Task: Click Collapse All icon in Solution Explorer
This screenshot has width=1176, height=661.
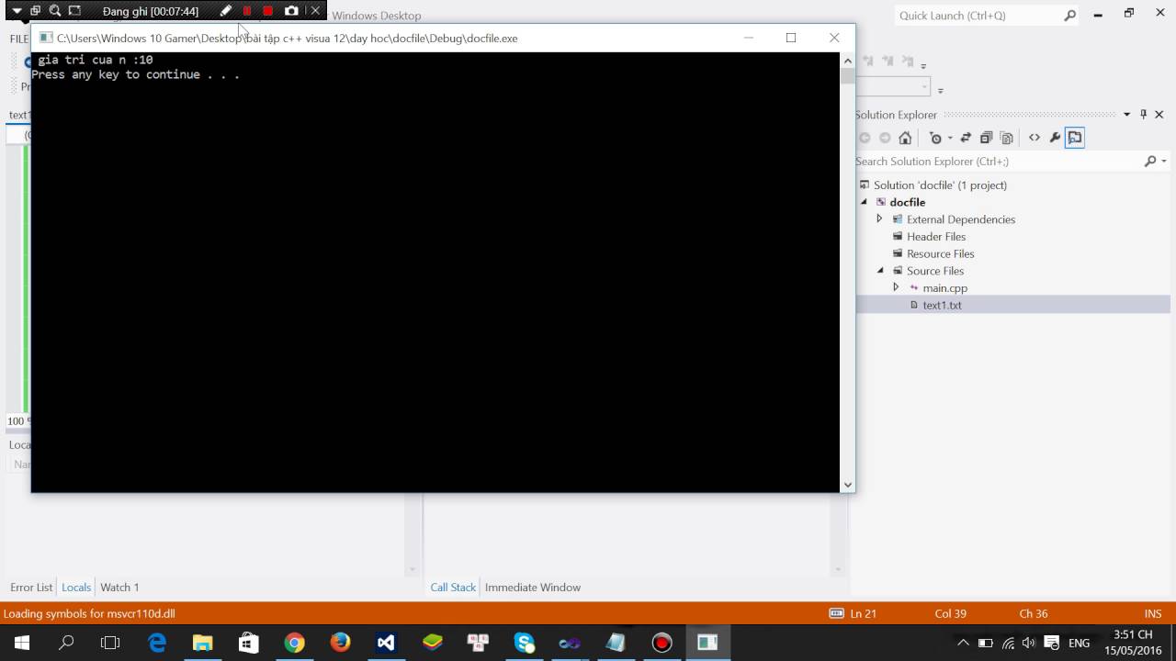Action: point(986,138)
